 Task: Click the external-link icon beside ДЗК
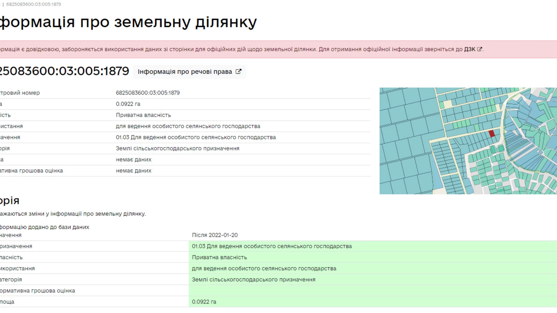(x=479, y=49)
